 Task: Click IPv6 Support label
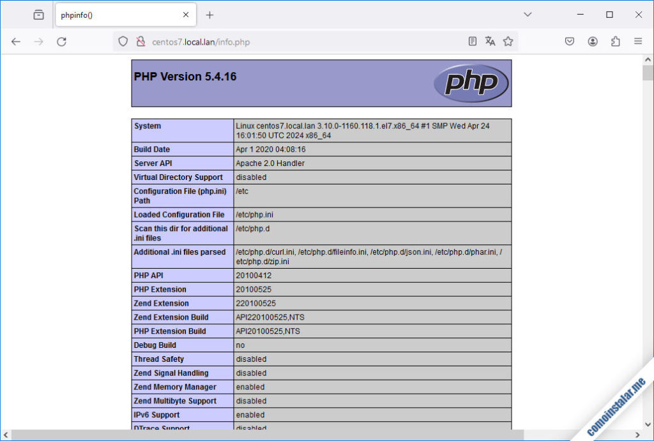[156, 415]
